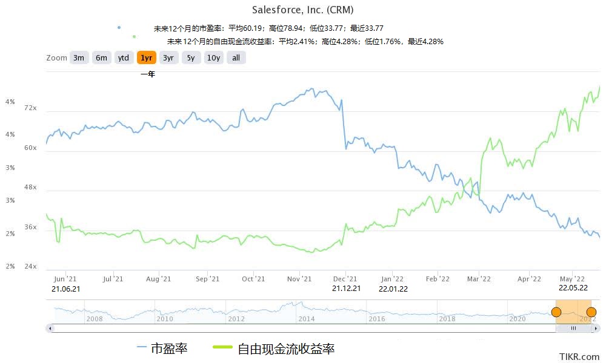This screenshot has width=606, height=363.
Task: Click the left orange navigator handle
Action: pyautogui.click(x=556, y=312)
